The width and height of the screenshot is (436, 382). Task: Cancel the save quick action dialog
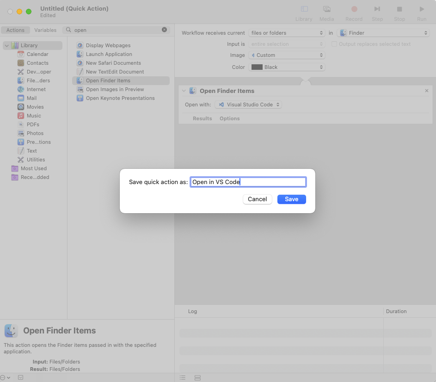[258, 199]
